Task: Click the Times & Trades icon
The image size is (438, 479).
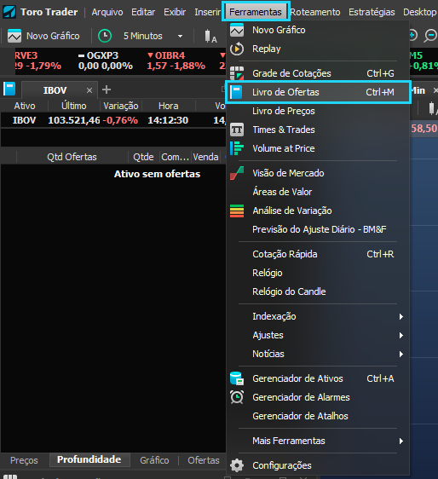Action: point(237,130)
